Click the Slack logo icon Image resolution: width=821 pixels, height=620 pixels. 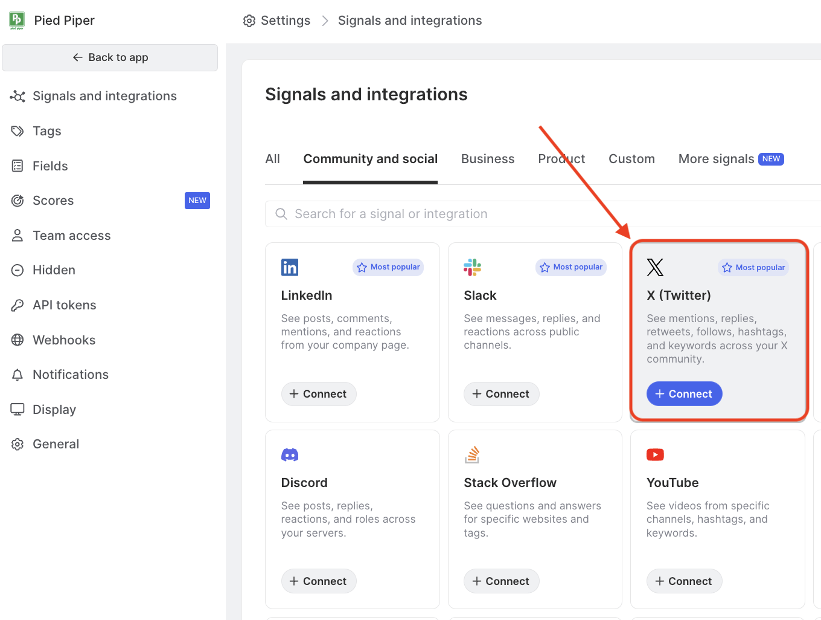point(472,267)
